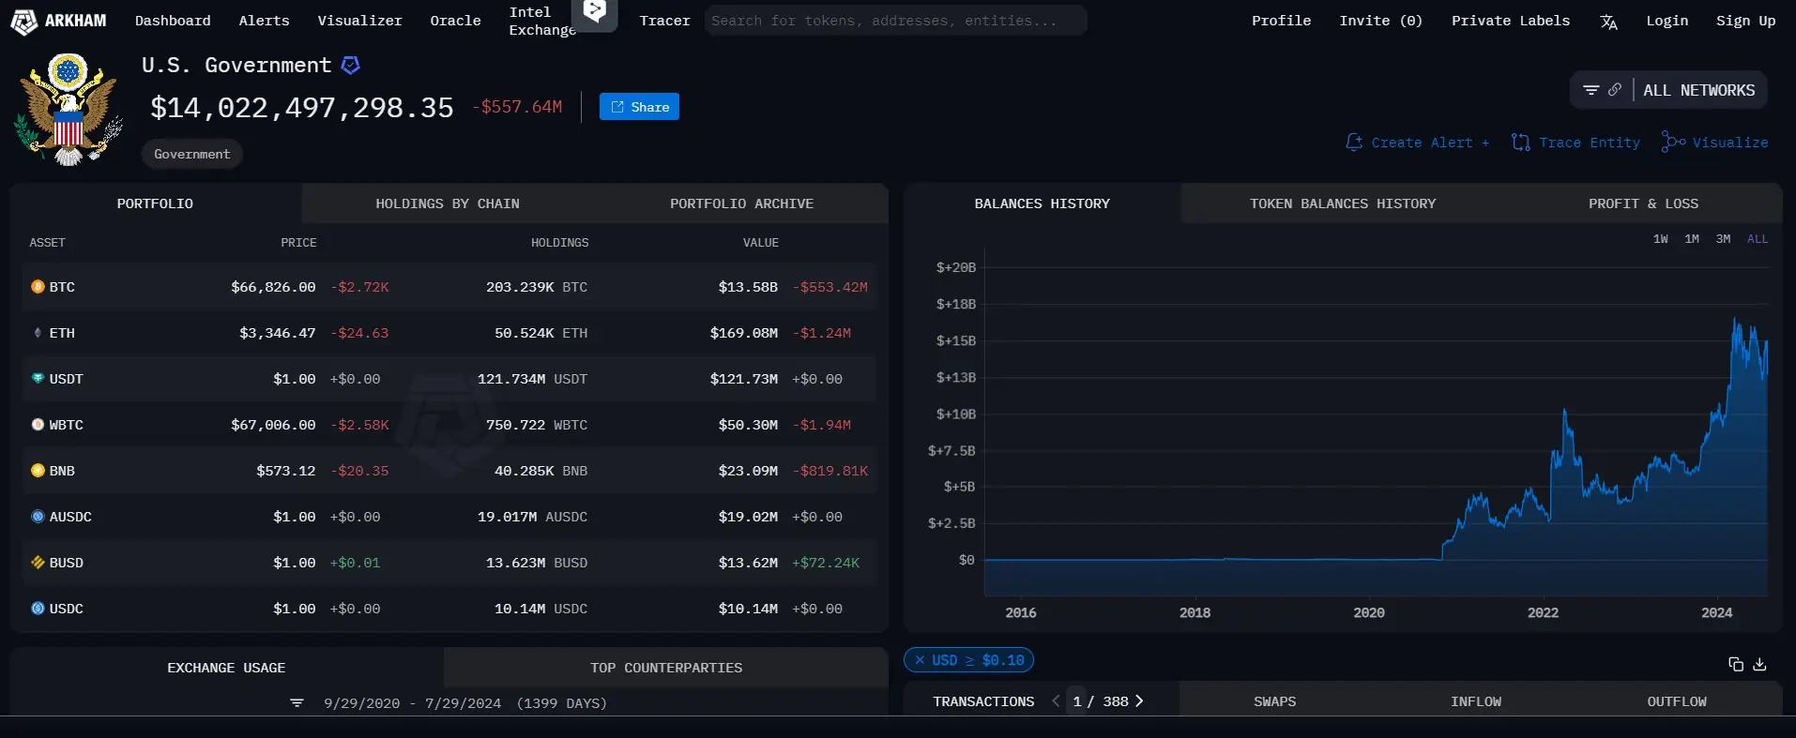Switch to the PORTFOLIO tab

(x=155, y=203)
